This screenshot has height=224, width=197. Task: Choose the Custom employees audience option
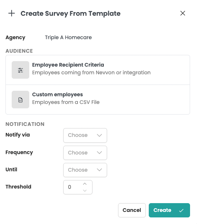pos(98,100)
